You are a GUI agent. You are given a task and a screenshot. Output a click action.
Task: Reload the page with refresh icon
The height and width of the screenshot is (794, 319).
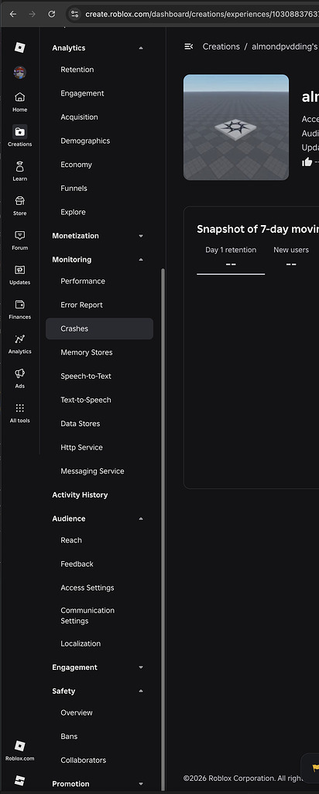[x=51, y=14]
